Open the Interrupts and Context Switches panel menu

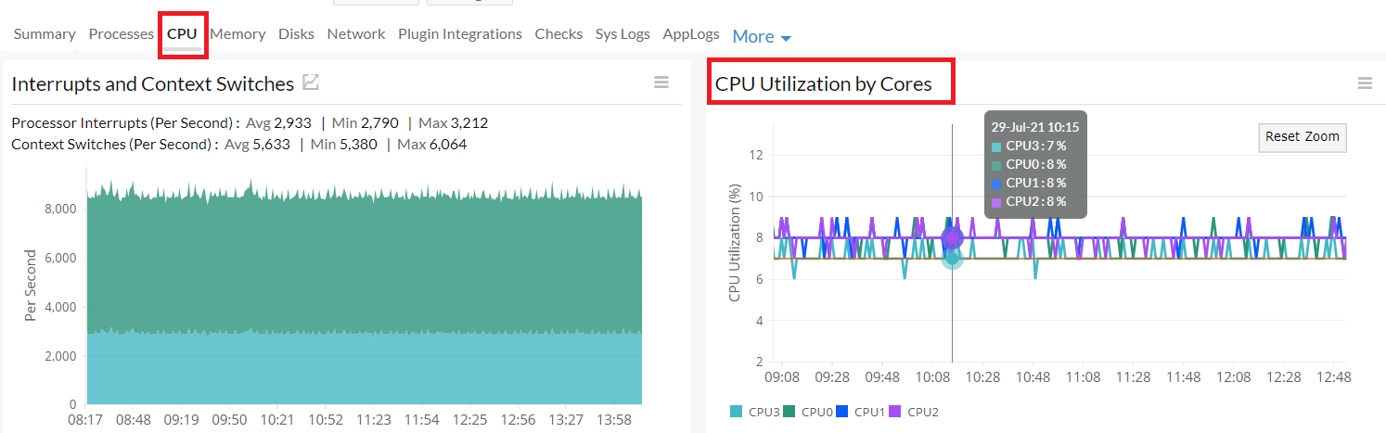click(x=661, y=83)
